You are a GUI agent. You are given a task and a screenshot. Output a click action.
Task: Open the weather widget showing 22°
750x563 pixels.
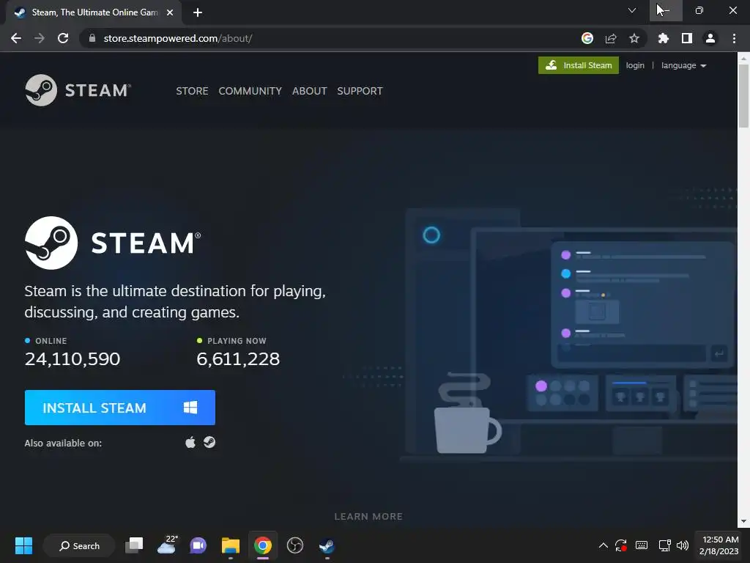coord(167,545)
